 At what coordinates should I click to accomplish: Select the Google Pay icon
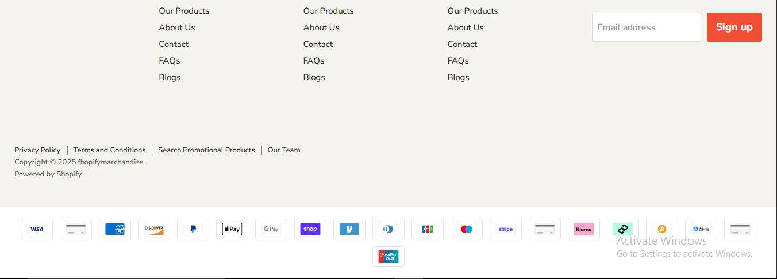click(271, 229)
